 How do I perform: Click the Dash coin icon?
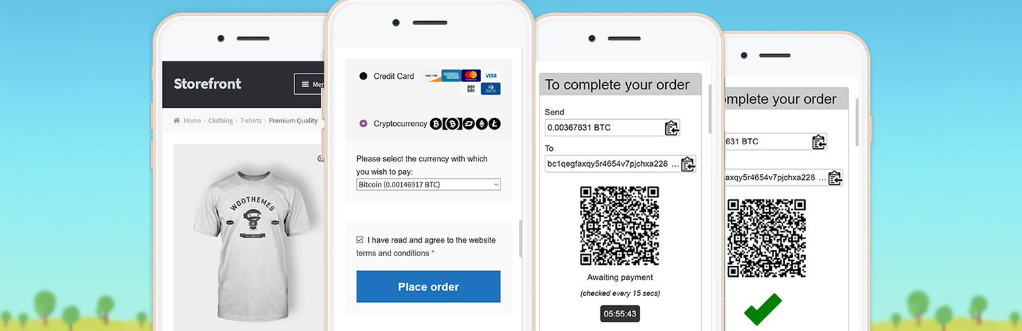468,123
